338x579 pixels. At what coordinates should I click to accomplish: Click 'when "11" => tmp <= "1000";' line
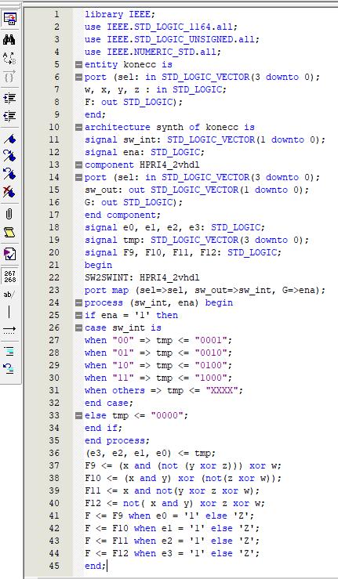pyautogui.click(x=158, y=378)
